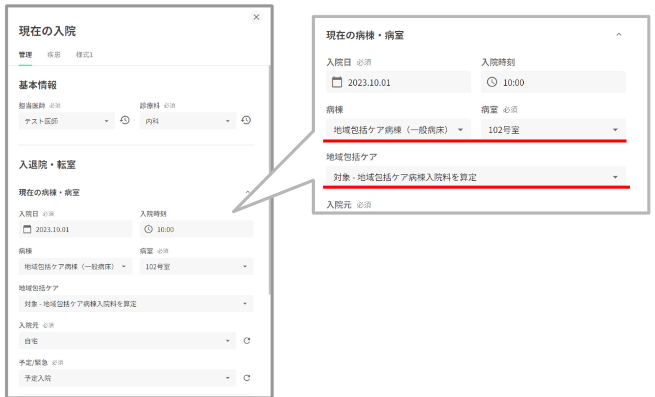Click clock icon in left panel 入院時刻

149,229
